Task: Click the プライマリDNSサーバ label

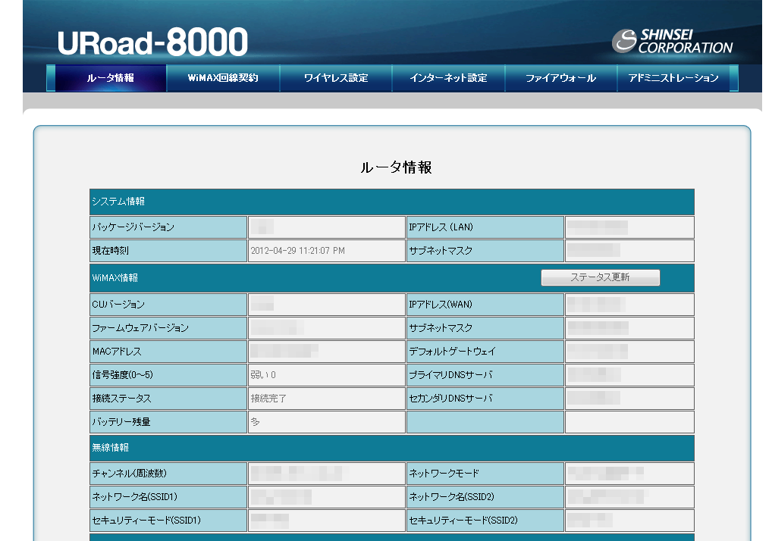Action: pos(450,375)
